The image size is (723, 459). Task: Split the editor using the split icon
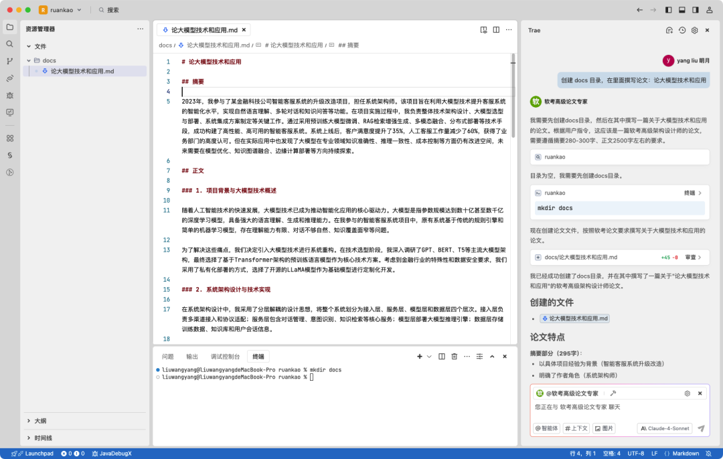tap(496, 29)
